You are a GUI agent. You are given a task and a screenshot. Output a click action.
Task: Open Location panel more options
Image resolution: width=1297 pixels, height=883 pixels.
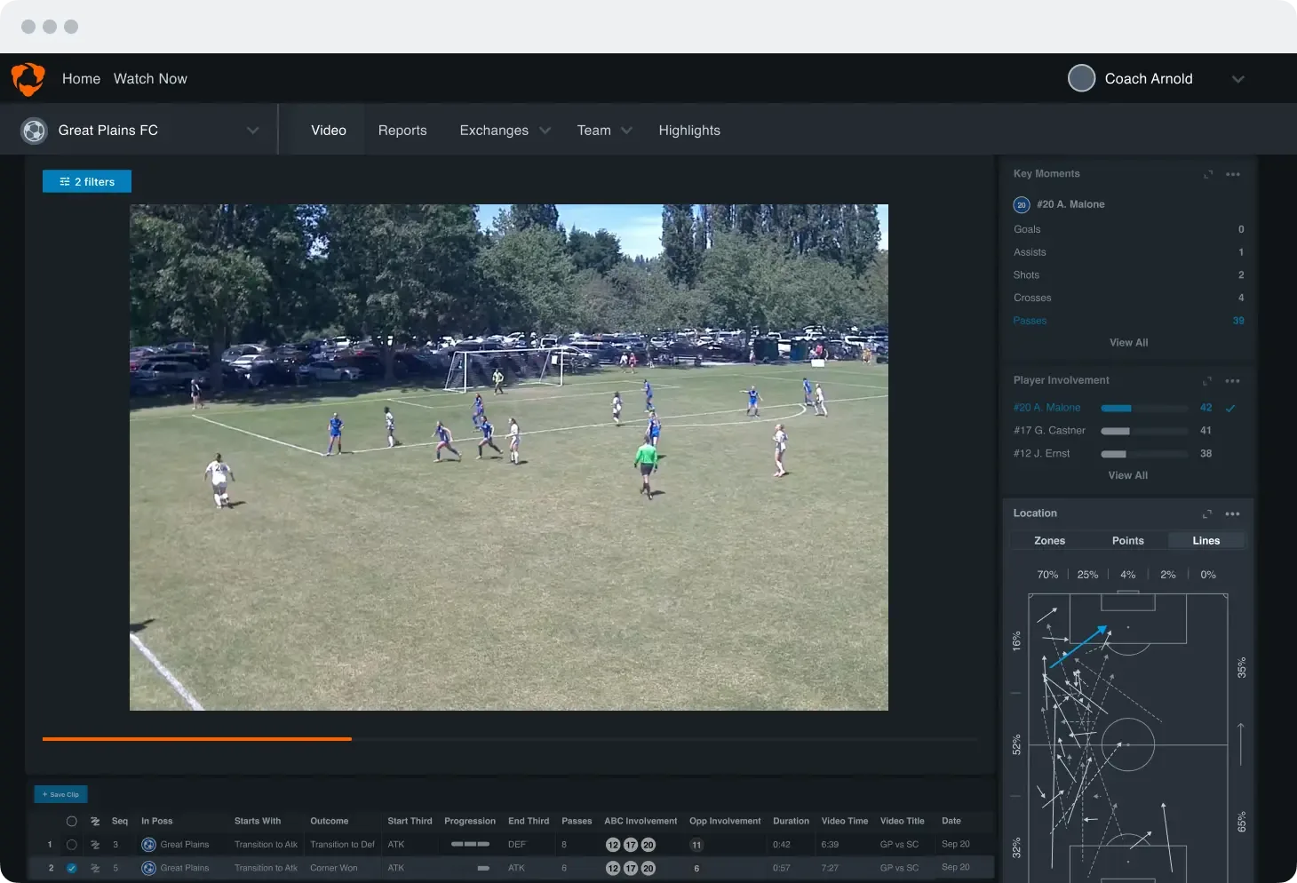(x=1232, y=514)
